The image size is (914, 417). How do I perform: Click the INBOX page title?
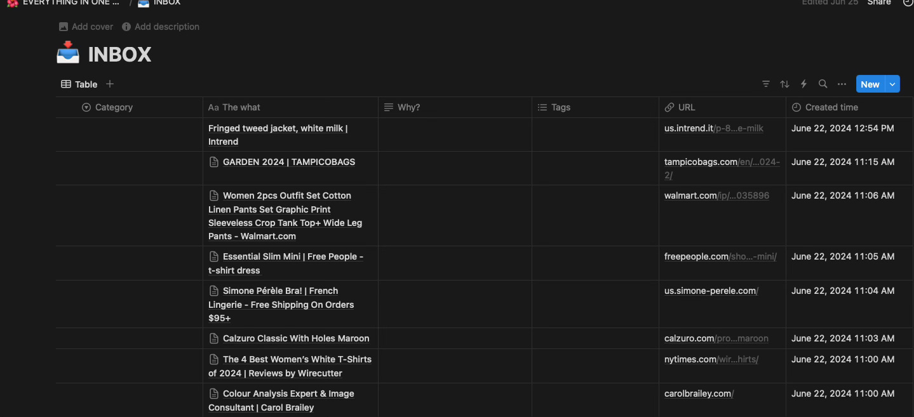(119, 55)
